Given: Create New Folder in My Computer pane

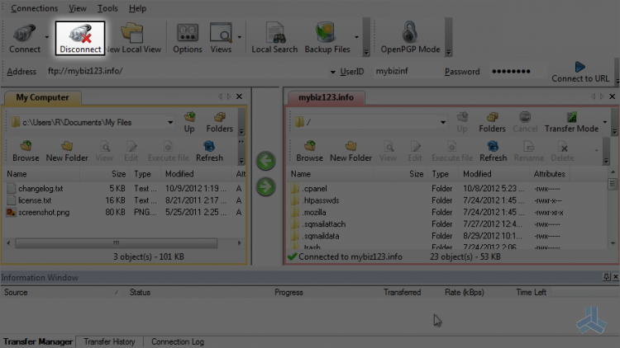Looking at the screenshot, I should coord(67,152).
